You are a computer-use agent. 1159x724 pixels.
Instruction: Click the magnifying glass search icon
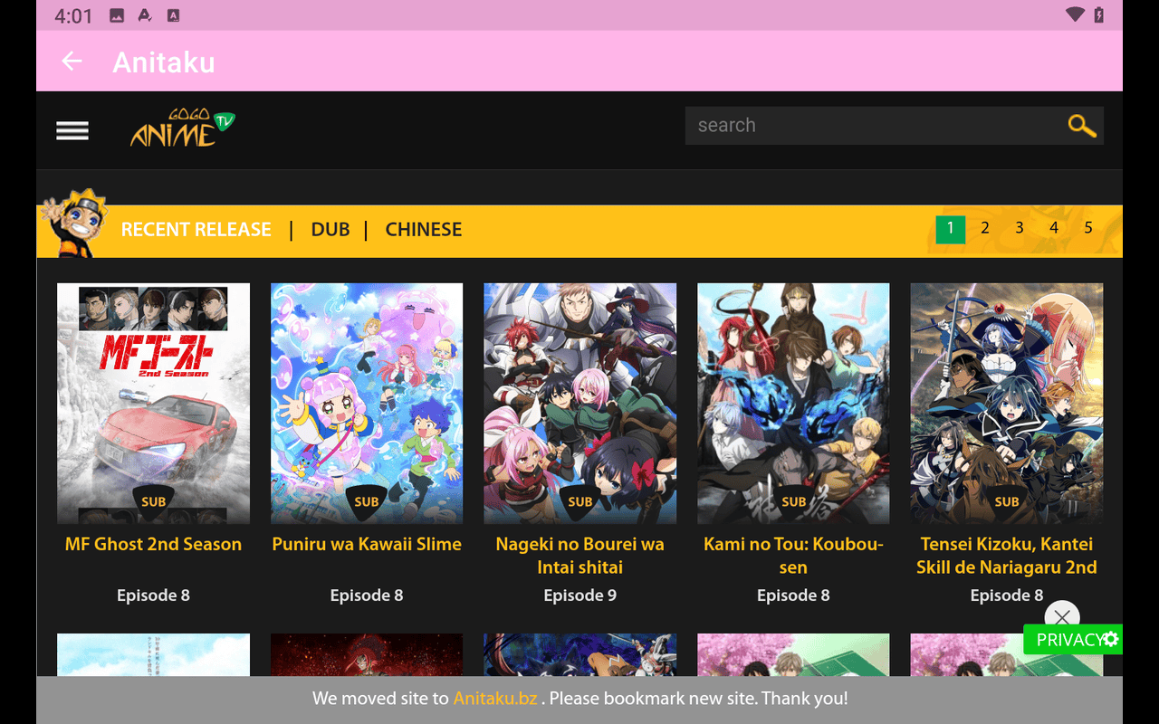[1081, 125]
